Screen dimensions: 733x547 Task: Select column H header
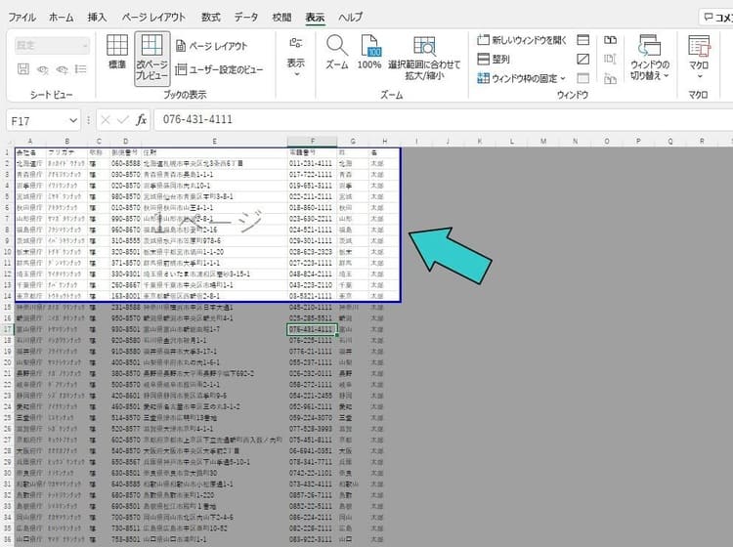[x=384, y=141]
